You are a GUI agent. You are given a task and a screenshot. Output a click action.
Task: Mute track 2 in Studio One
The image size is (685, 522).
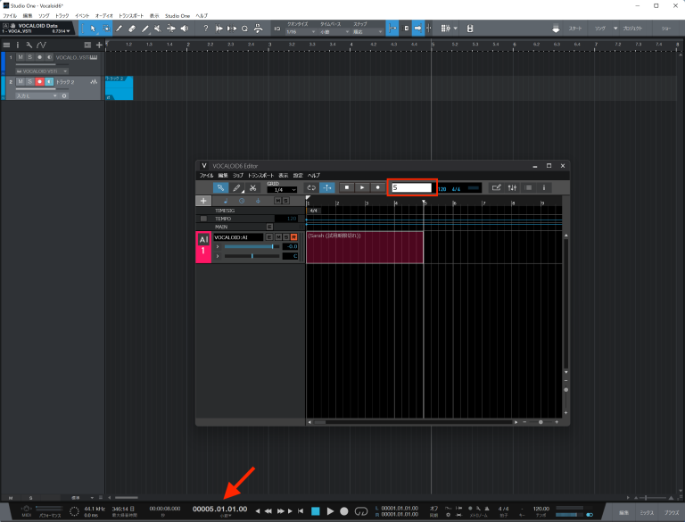pyautogui.click(x=21, y=82)
